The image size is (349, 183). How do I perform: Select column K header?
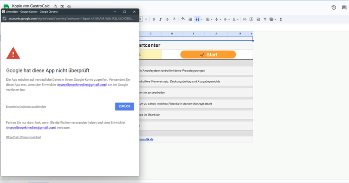tap(240, 34)
